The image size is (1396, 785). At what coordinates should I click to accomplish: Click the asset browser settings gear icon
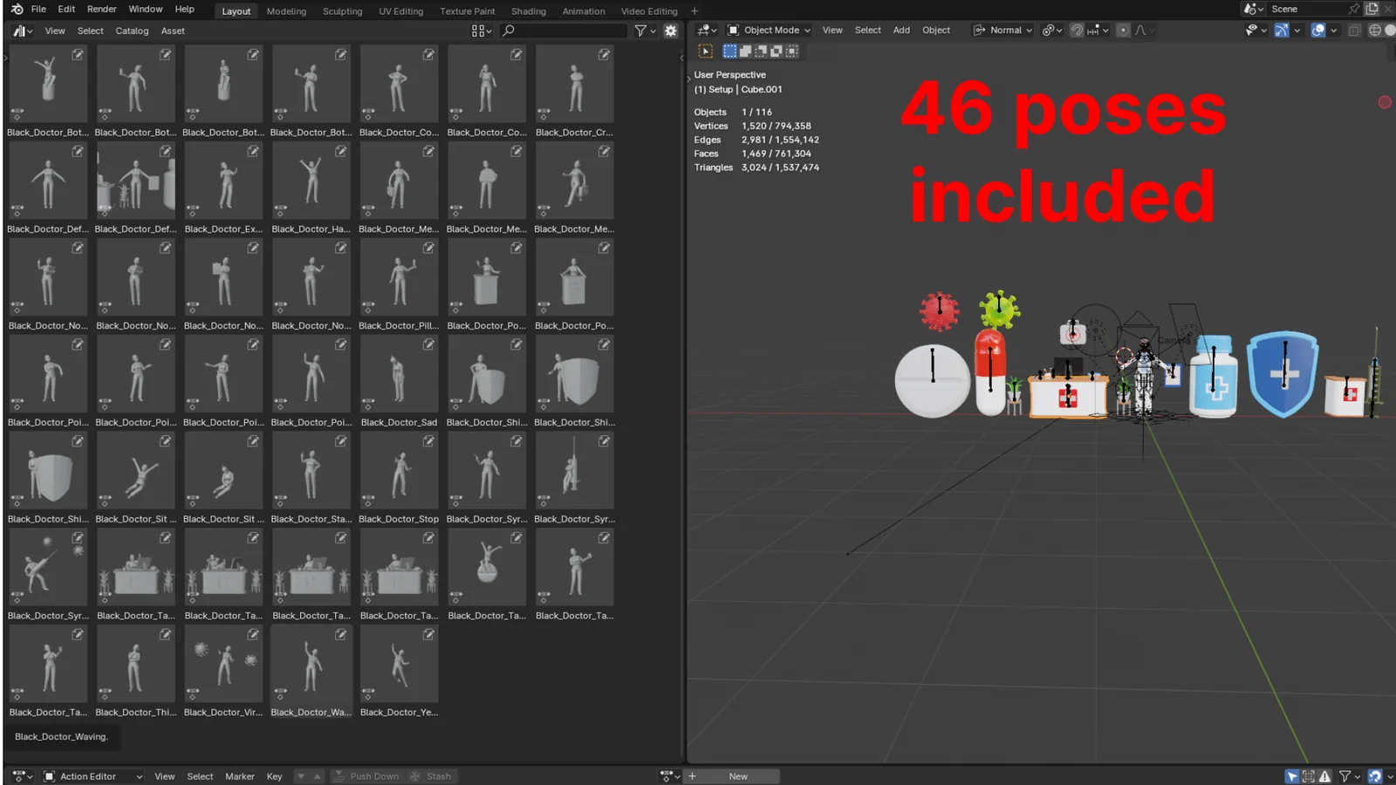click(670, 31)
